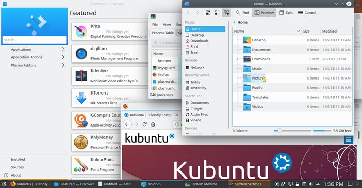This screenshot has width=362, height=188.
Task: Close the Kubuntu Firefox tab
Action: pos(177,115)
